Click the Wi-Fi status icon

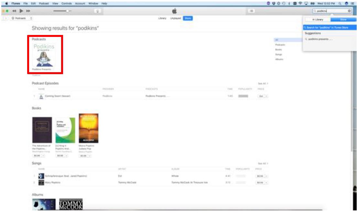click(x=300, y=4)
